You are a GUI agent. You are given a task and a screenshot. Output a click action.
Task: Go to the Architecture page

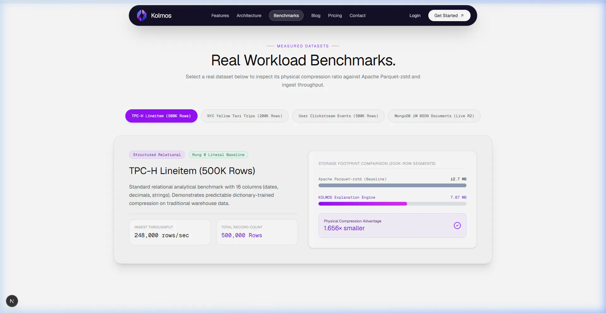coord(249,15)
